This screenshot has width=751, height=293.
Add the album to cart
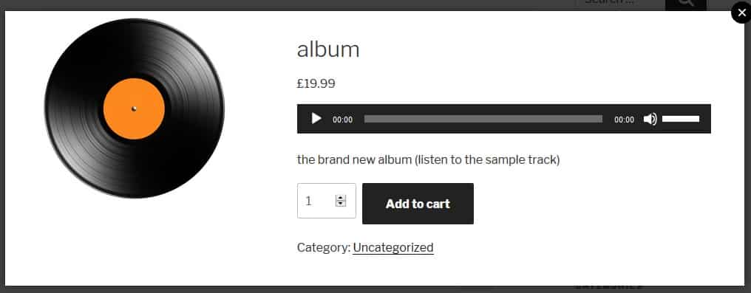(x=418, y=204)
